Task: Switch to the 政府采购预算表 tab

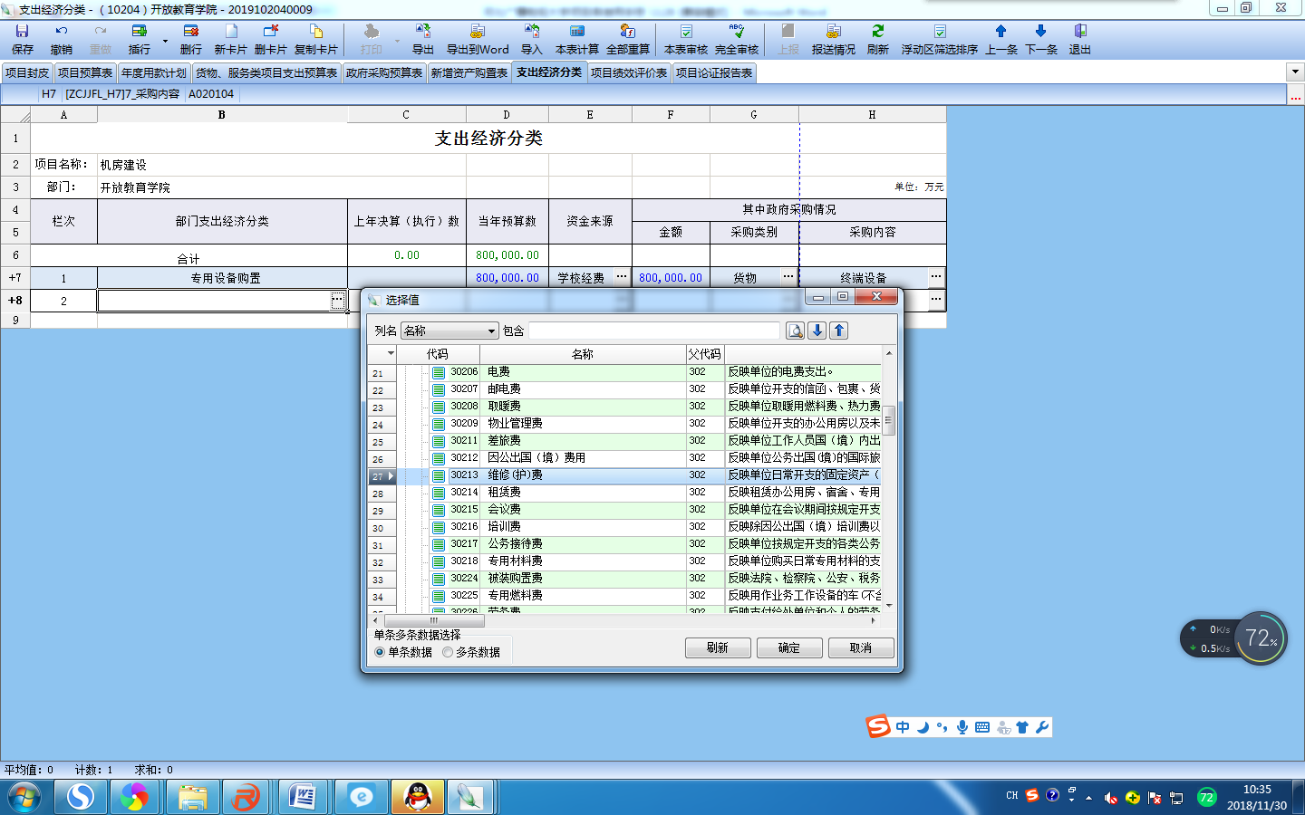Action: (x=384, y=73)
